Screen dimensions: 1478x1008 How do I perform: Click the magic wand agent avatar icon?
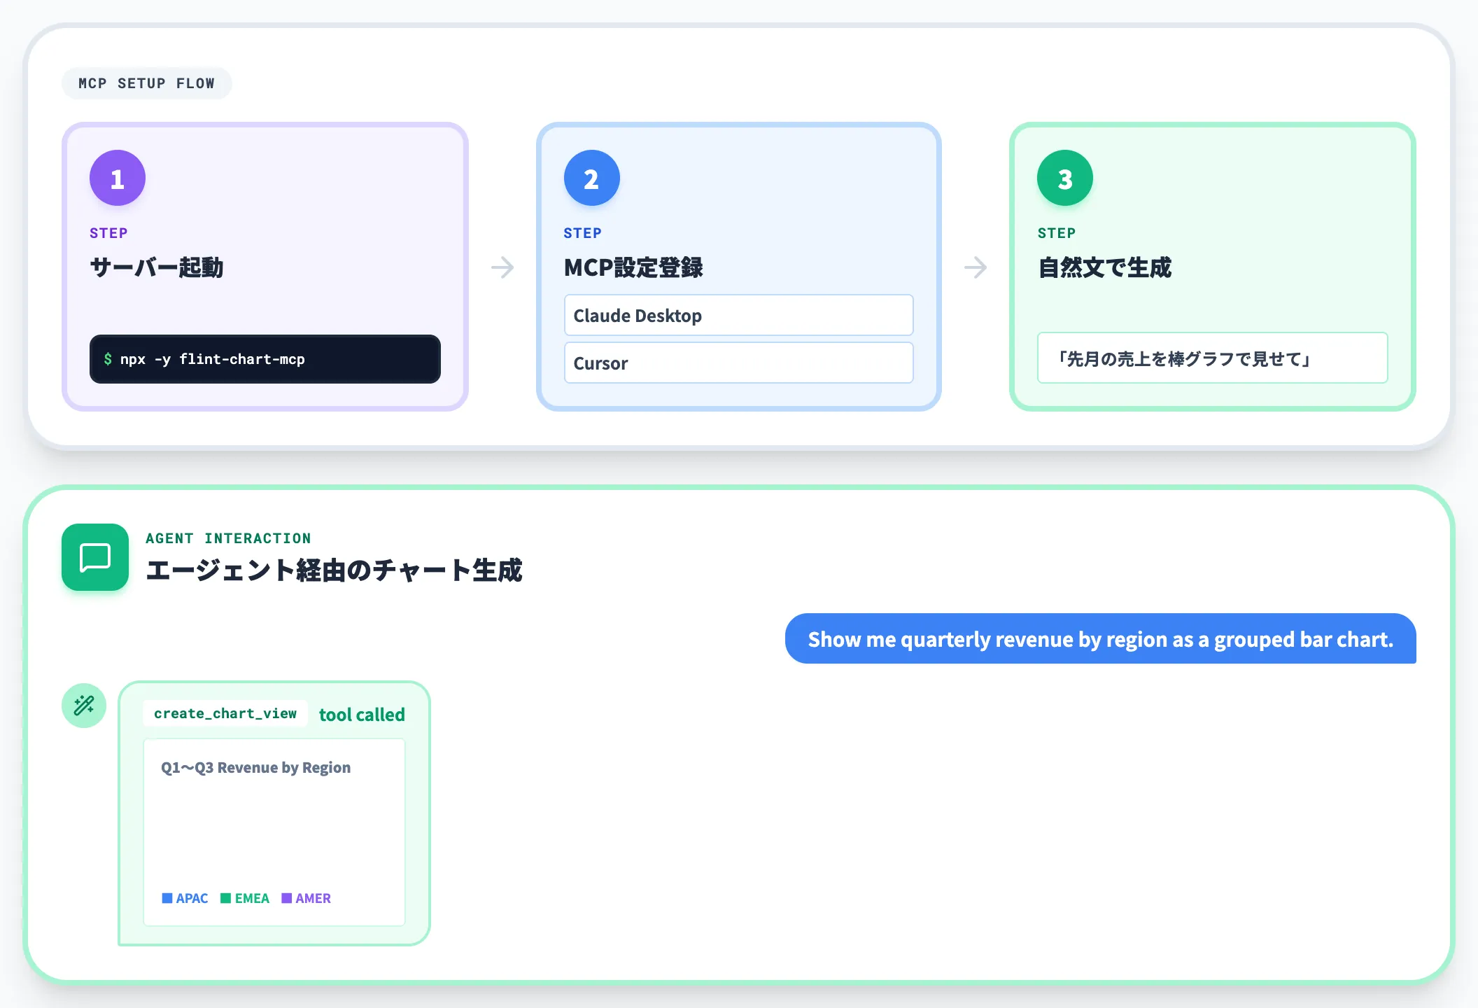pos(84,705)
